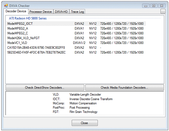The height and width of the screenshot is (131, 169).
Task: Switch to the Decoder Device tab
Action: tap(16, 11)
